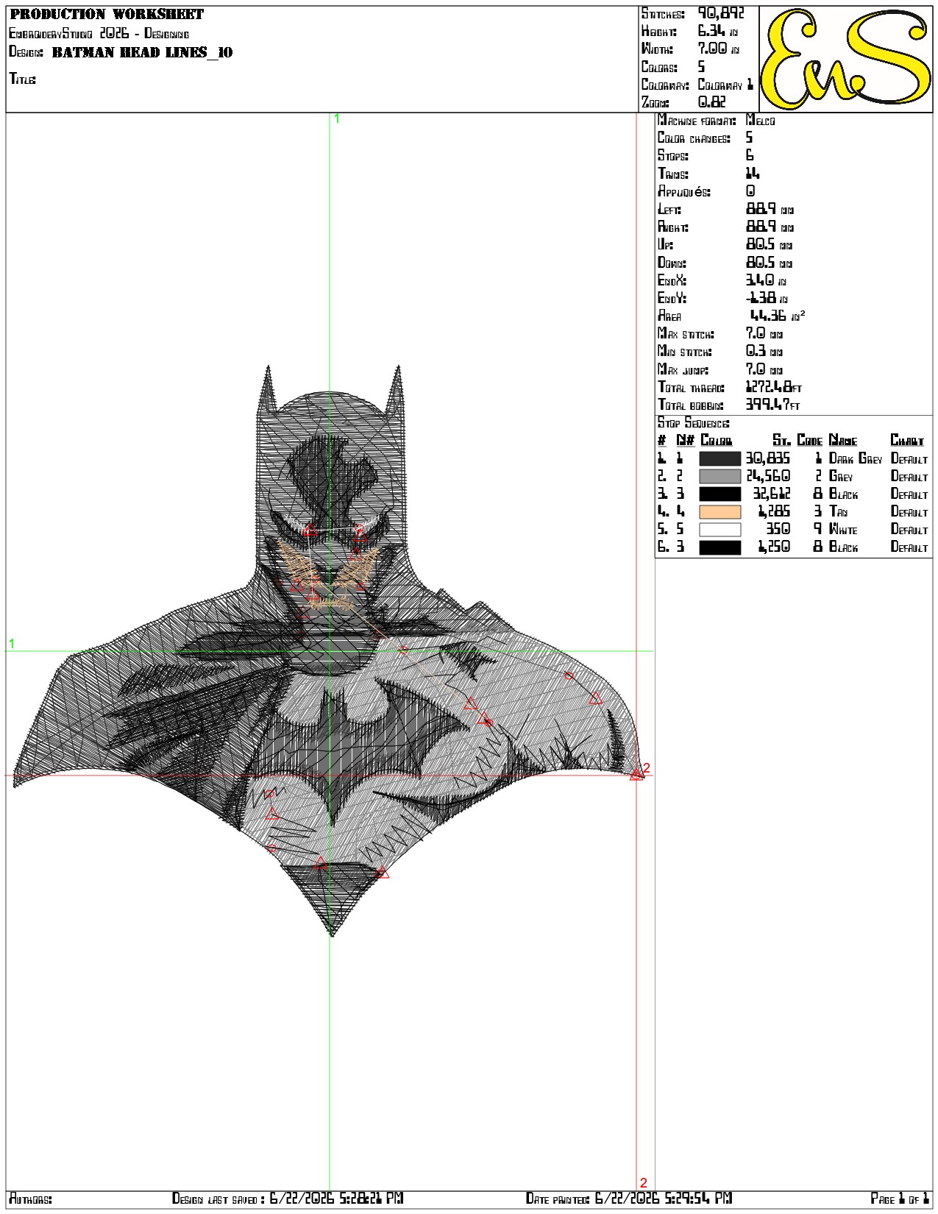Click the 'Code' column header
This screenshot has width=938, height=1214.
(x=809, y=440)
